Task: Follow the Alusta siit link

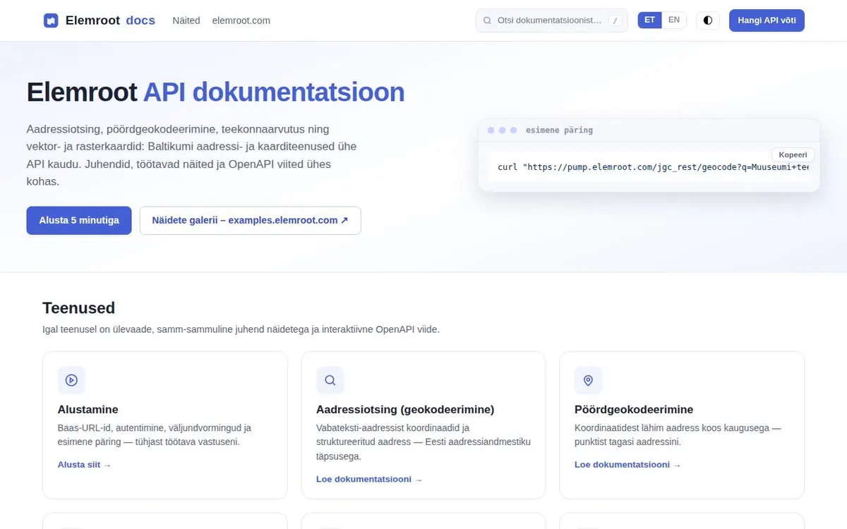Action: pyautogui.click(x=85, y=465)
